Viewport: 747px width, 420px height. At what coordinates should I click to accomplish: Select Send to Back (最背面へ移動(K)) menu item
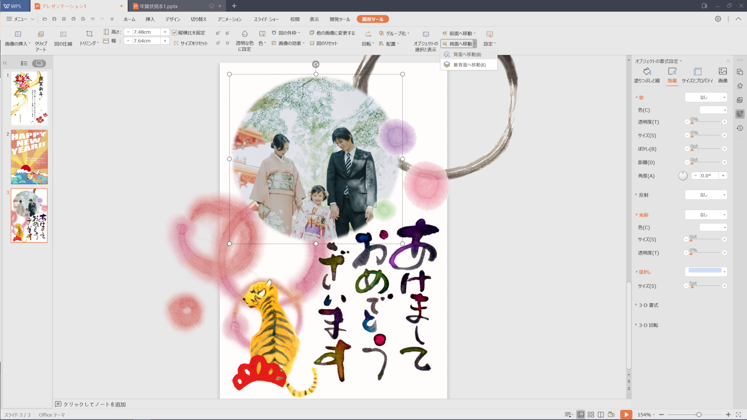(468, 65)
